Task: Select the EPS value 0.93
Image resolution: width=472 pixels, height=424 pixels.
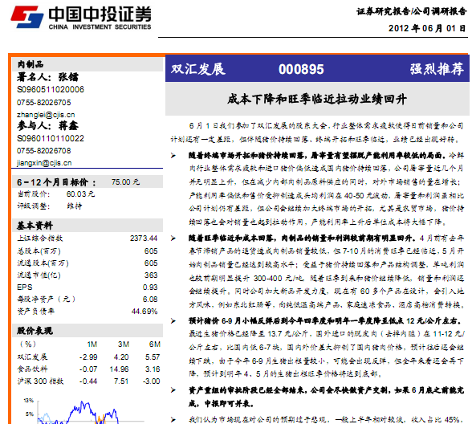Action: (150, 287)
